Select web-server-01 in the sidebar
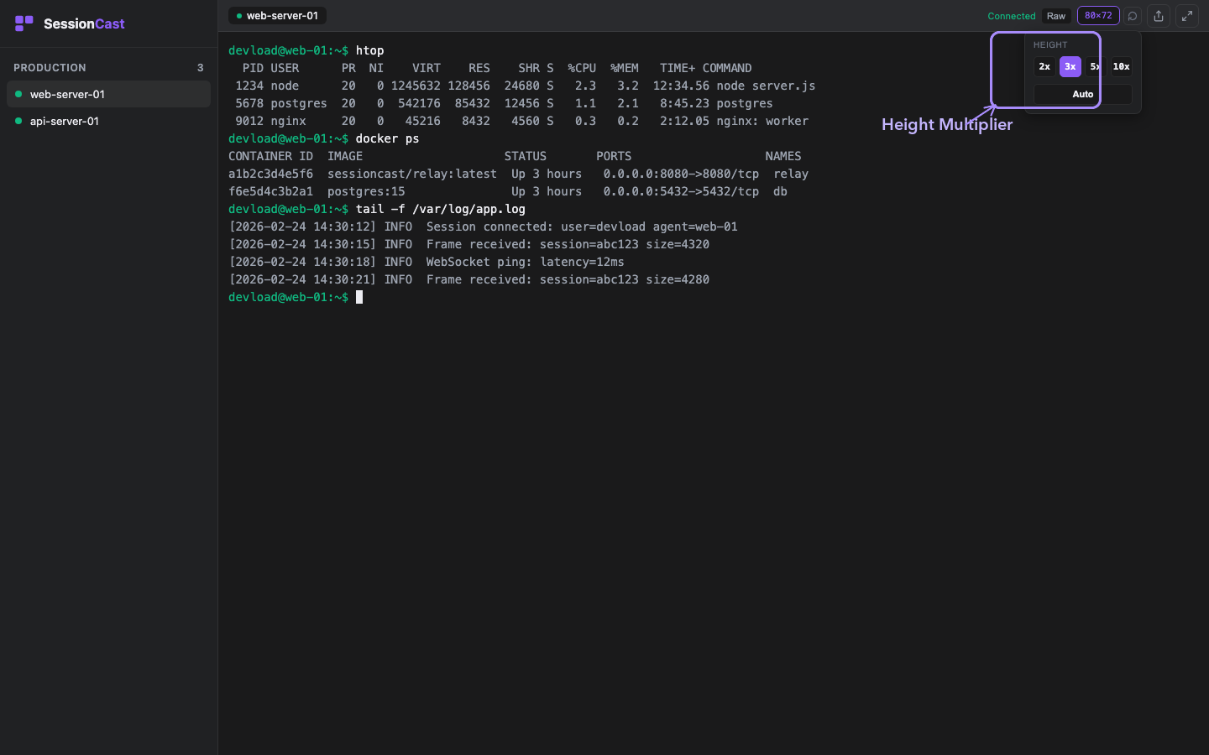The width and height of the screenshot is (1209, 755). (x=67, y=94)
